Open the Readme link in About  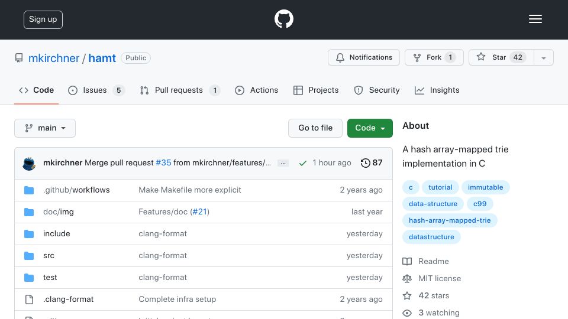point(425,262)
